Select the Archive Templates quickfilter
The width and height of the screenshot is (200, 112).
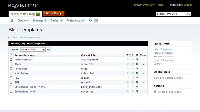pos(164,53)
